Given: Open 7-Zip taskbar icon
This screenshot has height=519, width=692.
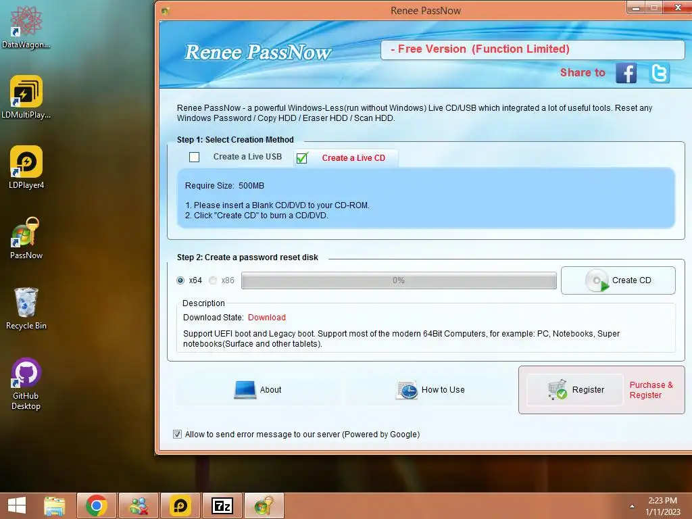Looking at the screenshot, I should pos(222,505).
